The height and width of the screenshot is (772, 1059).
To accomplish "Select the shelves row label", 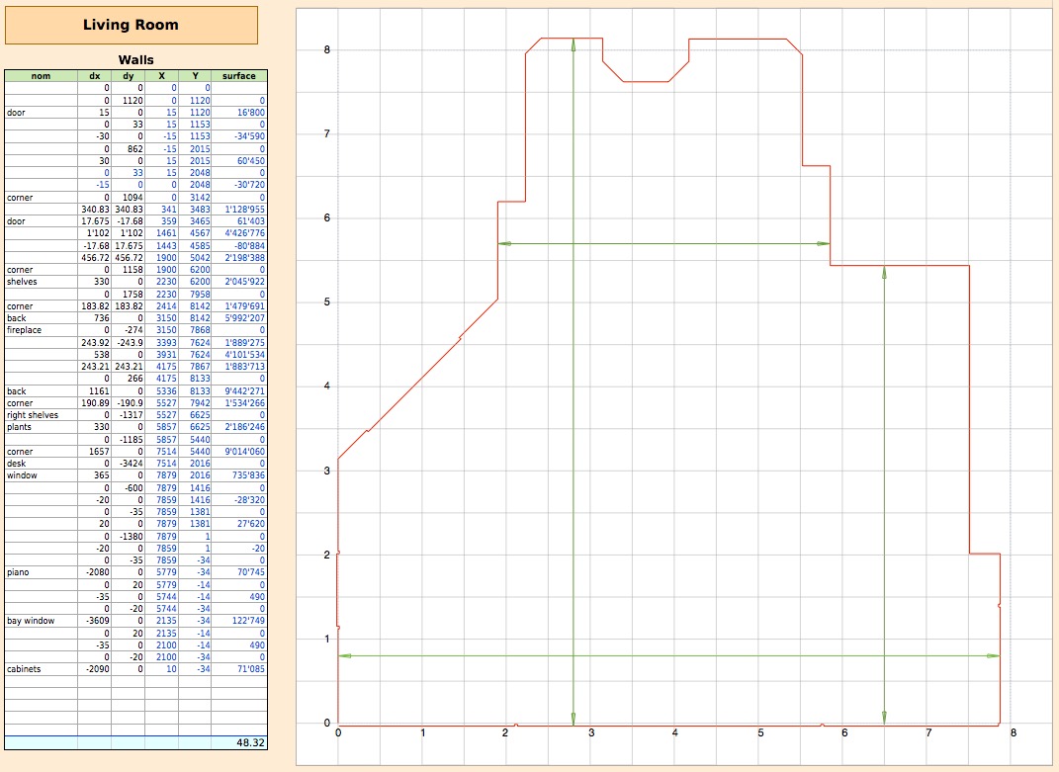I will (x=22, y=282).
